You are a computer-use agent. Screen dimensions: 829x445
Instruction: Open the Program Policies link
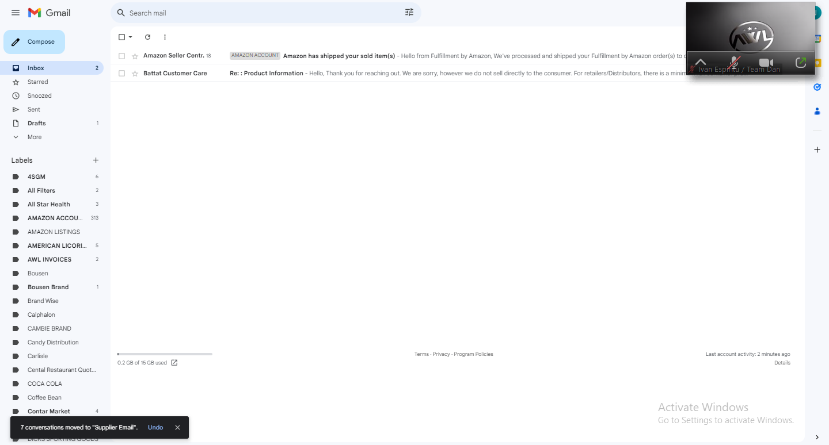pyautogui.click(x=473, y=354)
